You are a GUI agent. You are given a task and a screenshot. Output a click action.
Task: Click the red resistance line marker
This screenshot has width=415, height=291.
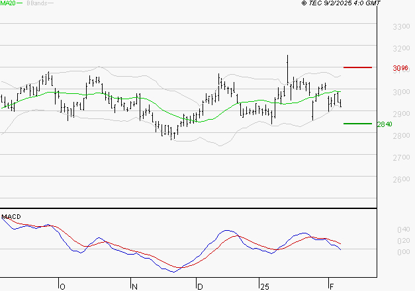pyautogui.click(x=357, y=67)
